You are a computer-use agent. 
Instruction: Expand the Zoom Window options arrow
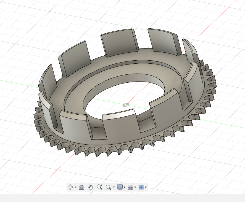click(x=114, y=187)
